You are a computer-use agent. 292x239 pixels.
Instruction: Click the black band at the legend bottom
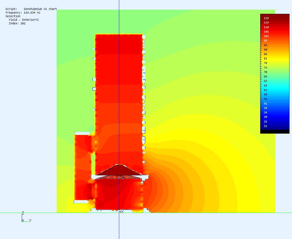click(x=275, y=132)
